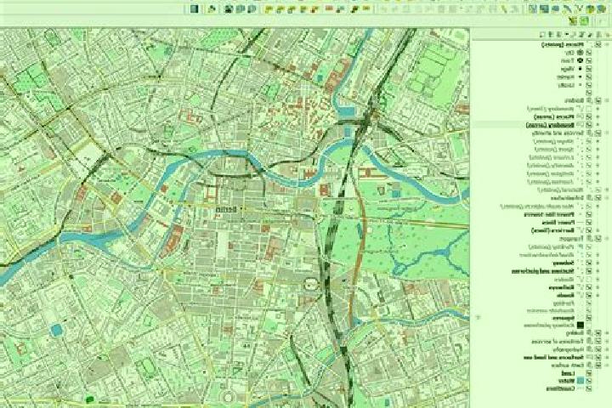Collapse the Places (points) layer group
Image resolution: width=612 pixels, height=408 pixels.
pos(607,44)
